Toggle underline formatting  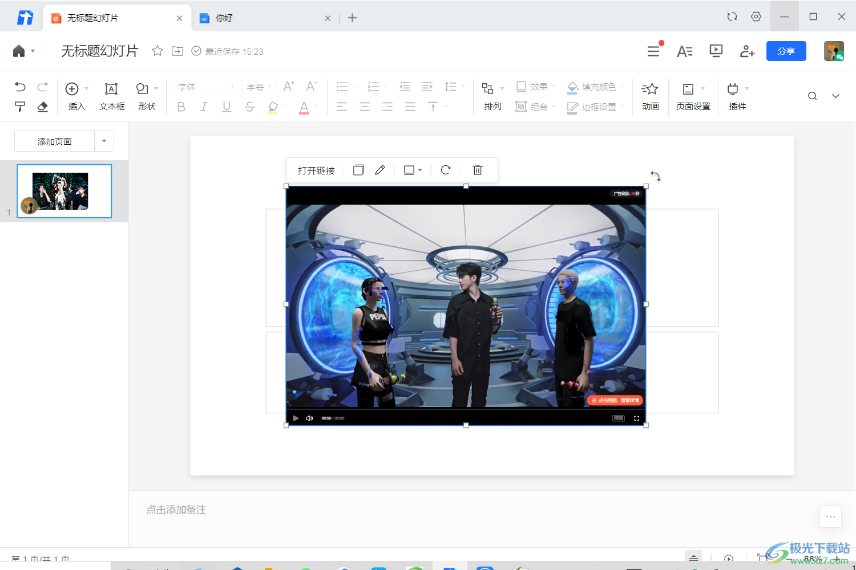(227, 107)
